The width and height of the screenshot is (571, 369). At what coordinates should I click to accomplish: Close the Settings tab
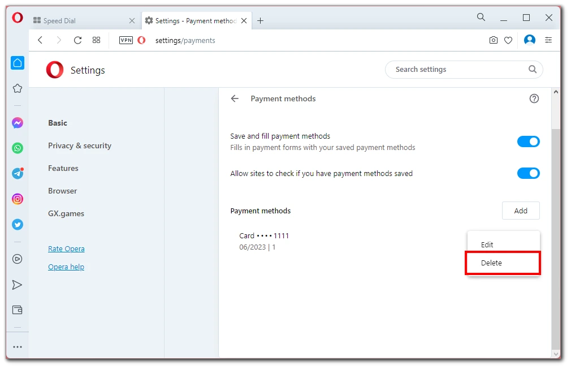244,21
